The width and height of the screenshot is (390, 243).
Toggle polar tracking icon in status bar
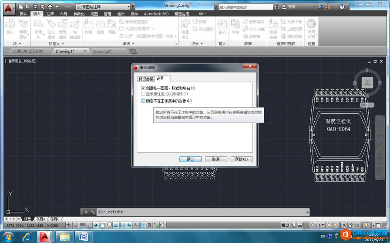[95, 225]
